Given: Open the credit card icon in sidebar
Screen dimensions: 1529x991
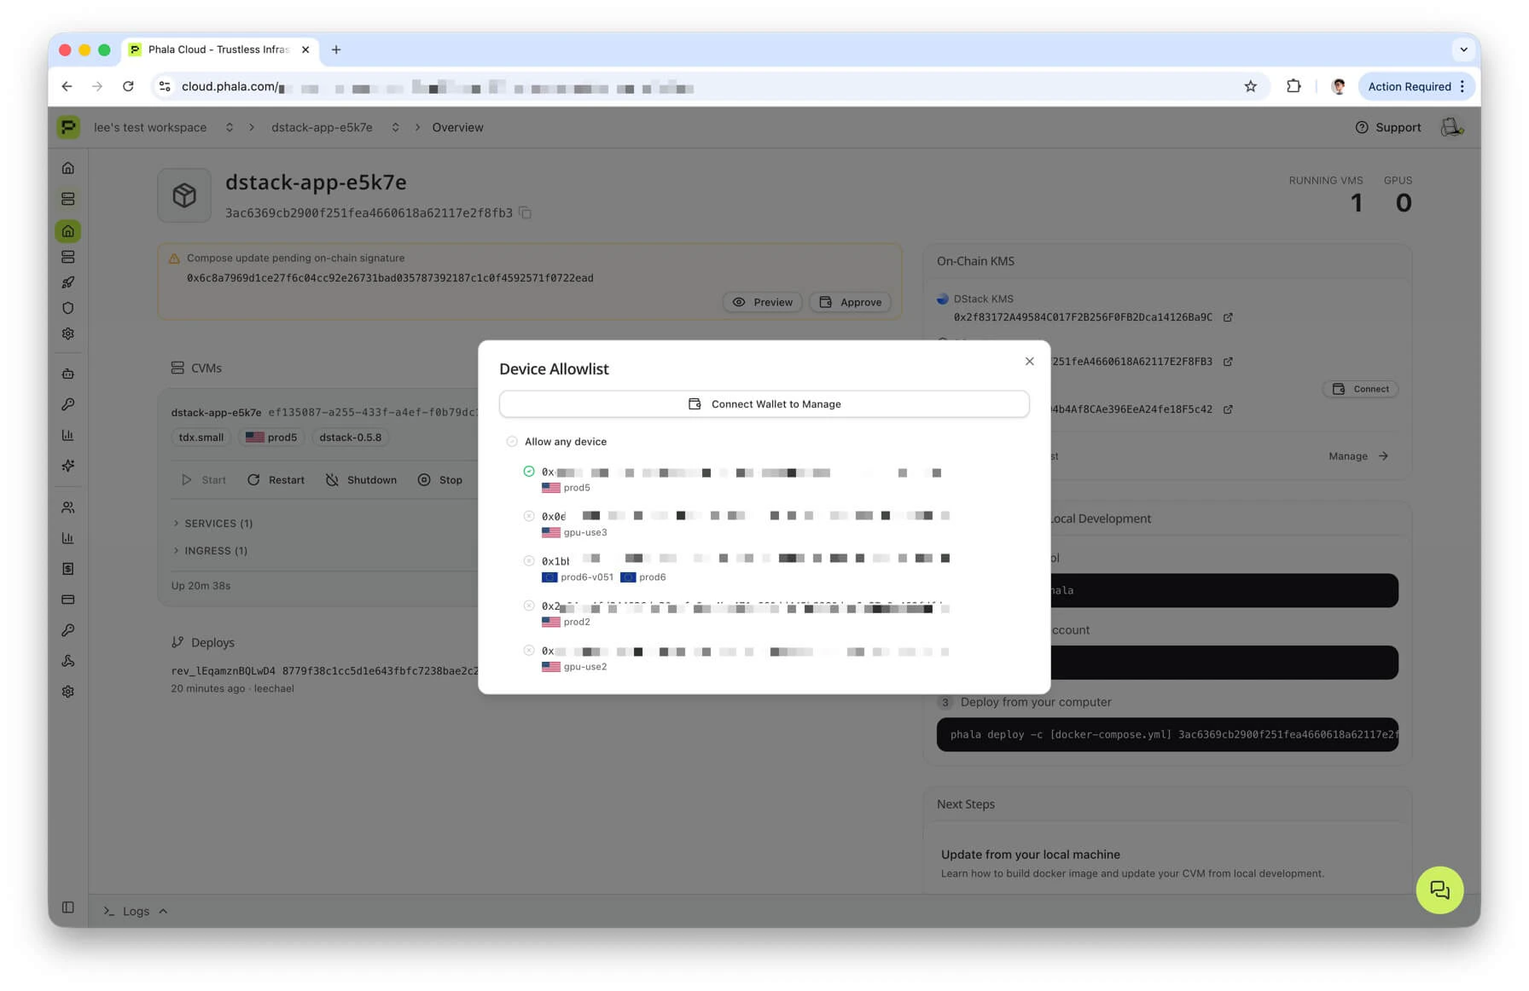Looking at the screenshot, I should 68,600.
